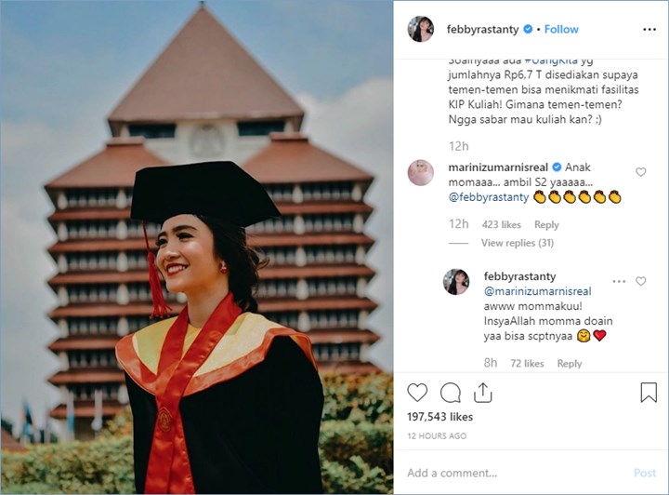669x495 pixels.
Task: Like marinizumarnisreal's comment
Action: pyautogui.click(x=641, y=172)
